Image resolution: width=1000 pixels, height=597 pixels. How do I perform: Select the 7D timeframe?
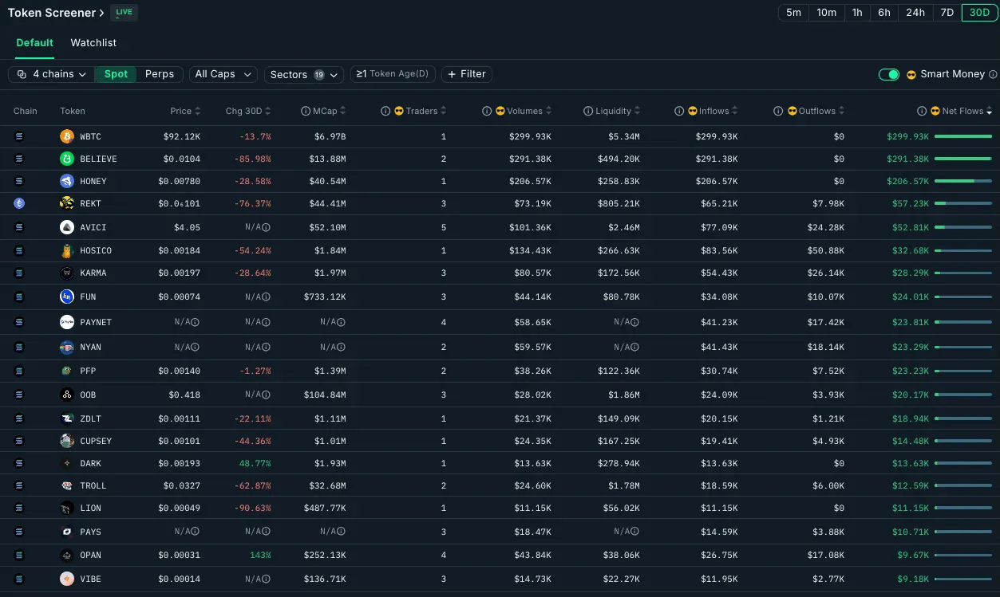coord(947,13)
